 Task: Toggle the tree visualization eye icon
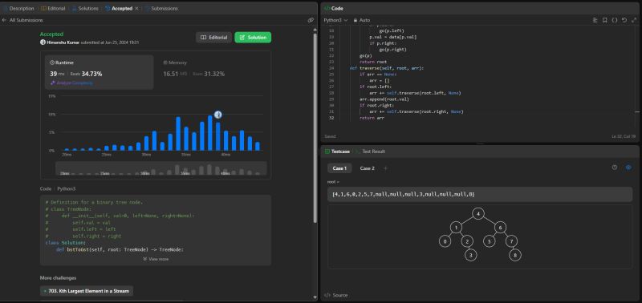[628, 168]
